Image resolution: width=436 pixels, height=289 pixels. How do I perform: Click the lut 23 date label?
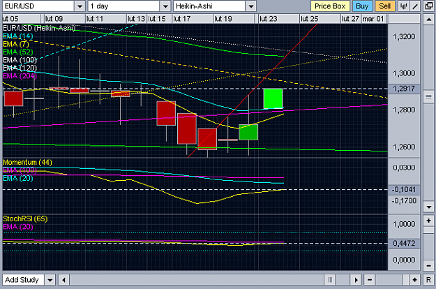(269, 19)
